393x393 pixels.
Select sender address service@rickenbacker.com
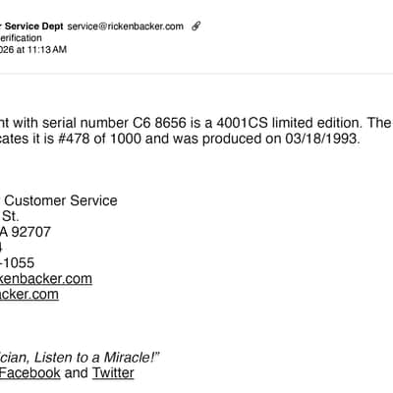[126, 27]
